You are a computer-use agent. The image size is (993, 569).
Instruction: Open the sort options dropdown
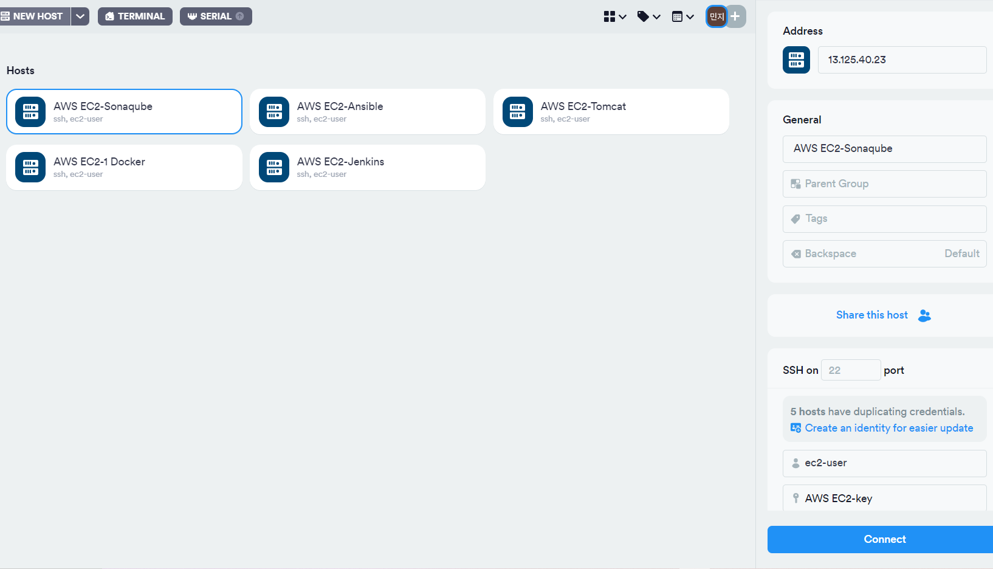pyautogui.click(x=683, y=16)
